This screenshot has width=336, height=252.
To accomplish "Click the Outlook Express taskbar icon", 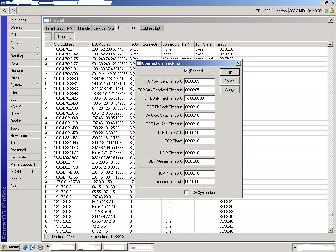I will (32, 247).
